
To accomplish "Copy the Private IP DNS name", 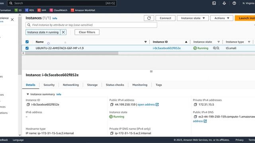I will pyautogui.click(x=112, y=133).
